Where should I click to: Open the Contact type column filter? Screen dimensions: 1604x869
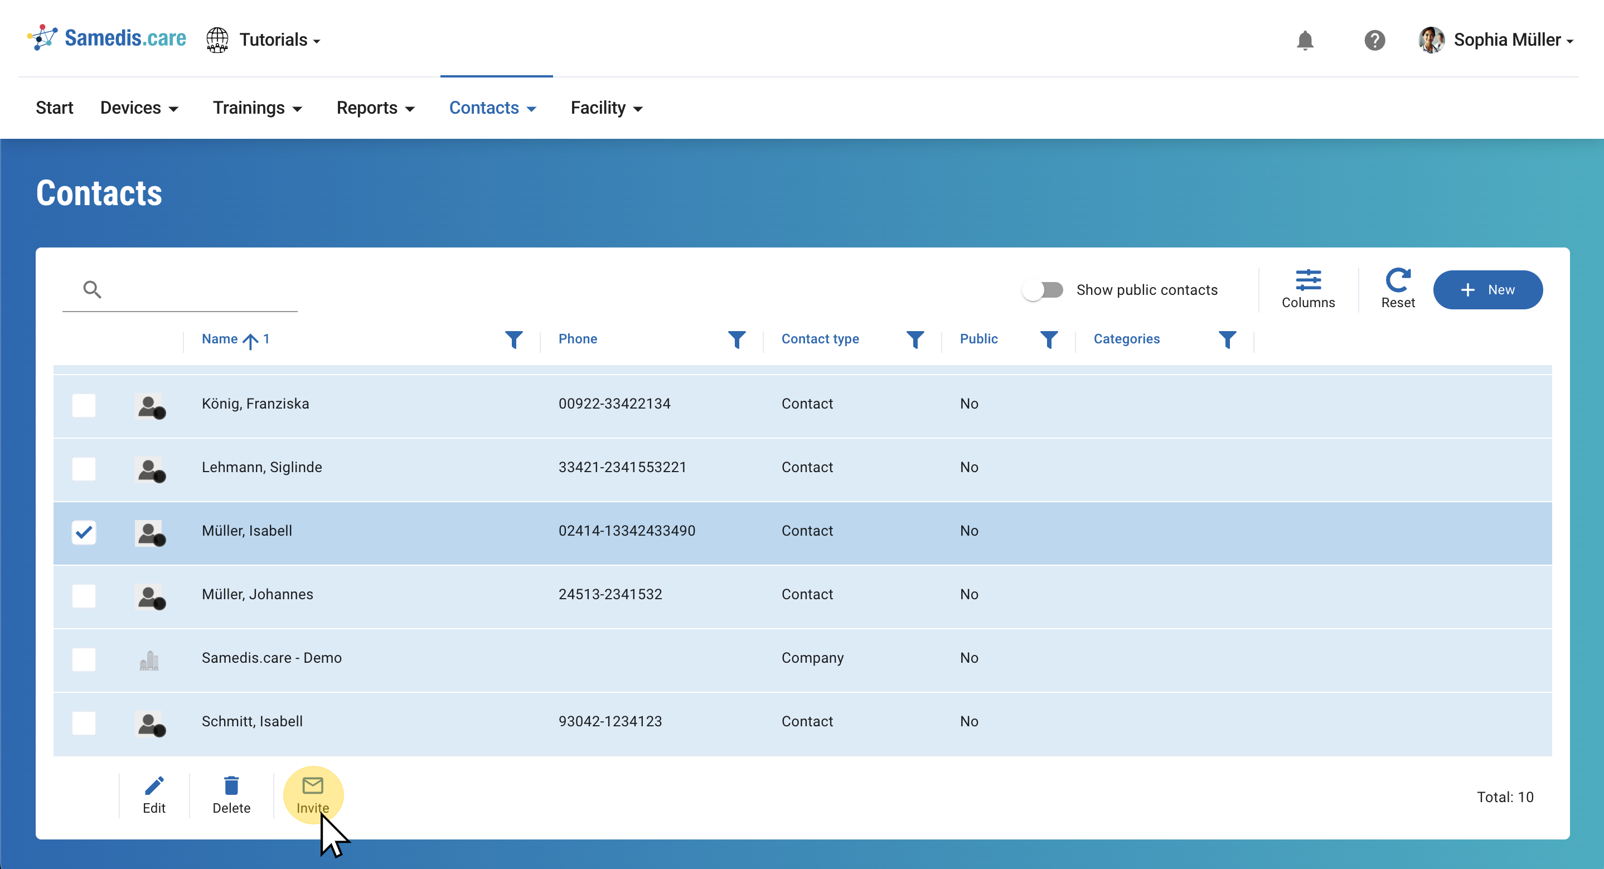(915, 339)
